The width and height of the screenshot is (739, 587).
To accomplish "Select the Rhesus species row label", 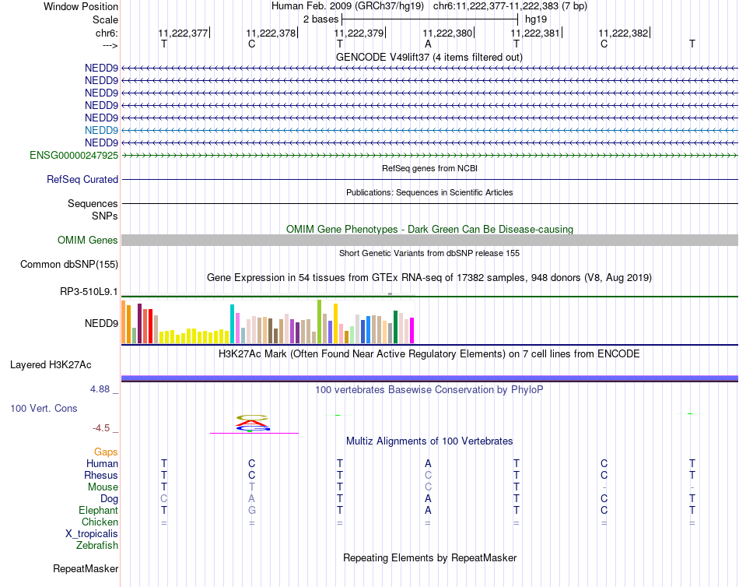I will [x=101, y=475].
